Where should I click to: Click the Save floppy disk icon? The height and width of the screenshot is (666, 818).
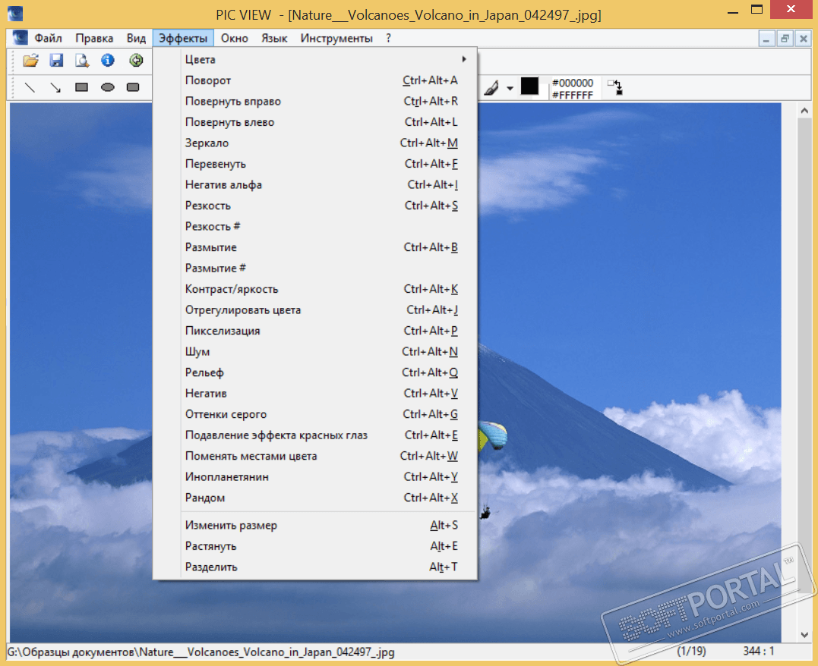[x=56, y=61]
